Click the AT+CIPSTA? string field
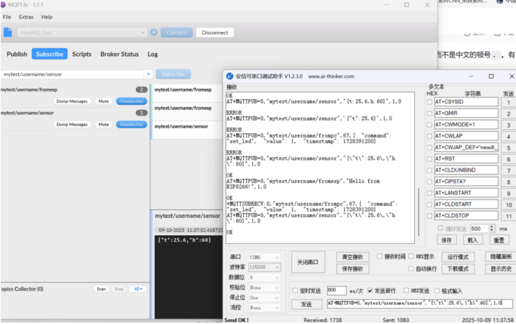Viewport: 516px width, 324px height. click(x=466, y=182)
